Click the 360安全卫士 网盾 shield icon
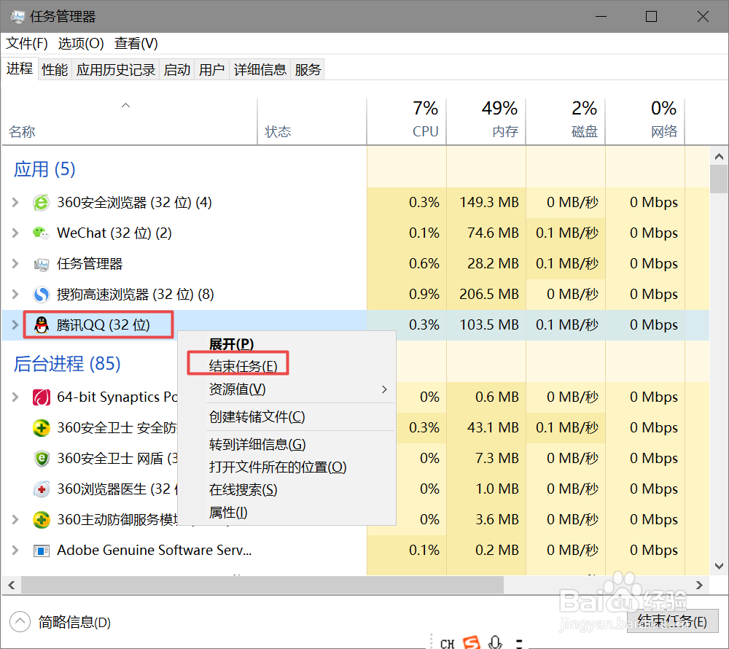 [41, 459]
